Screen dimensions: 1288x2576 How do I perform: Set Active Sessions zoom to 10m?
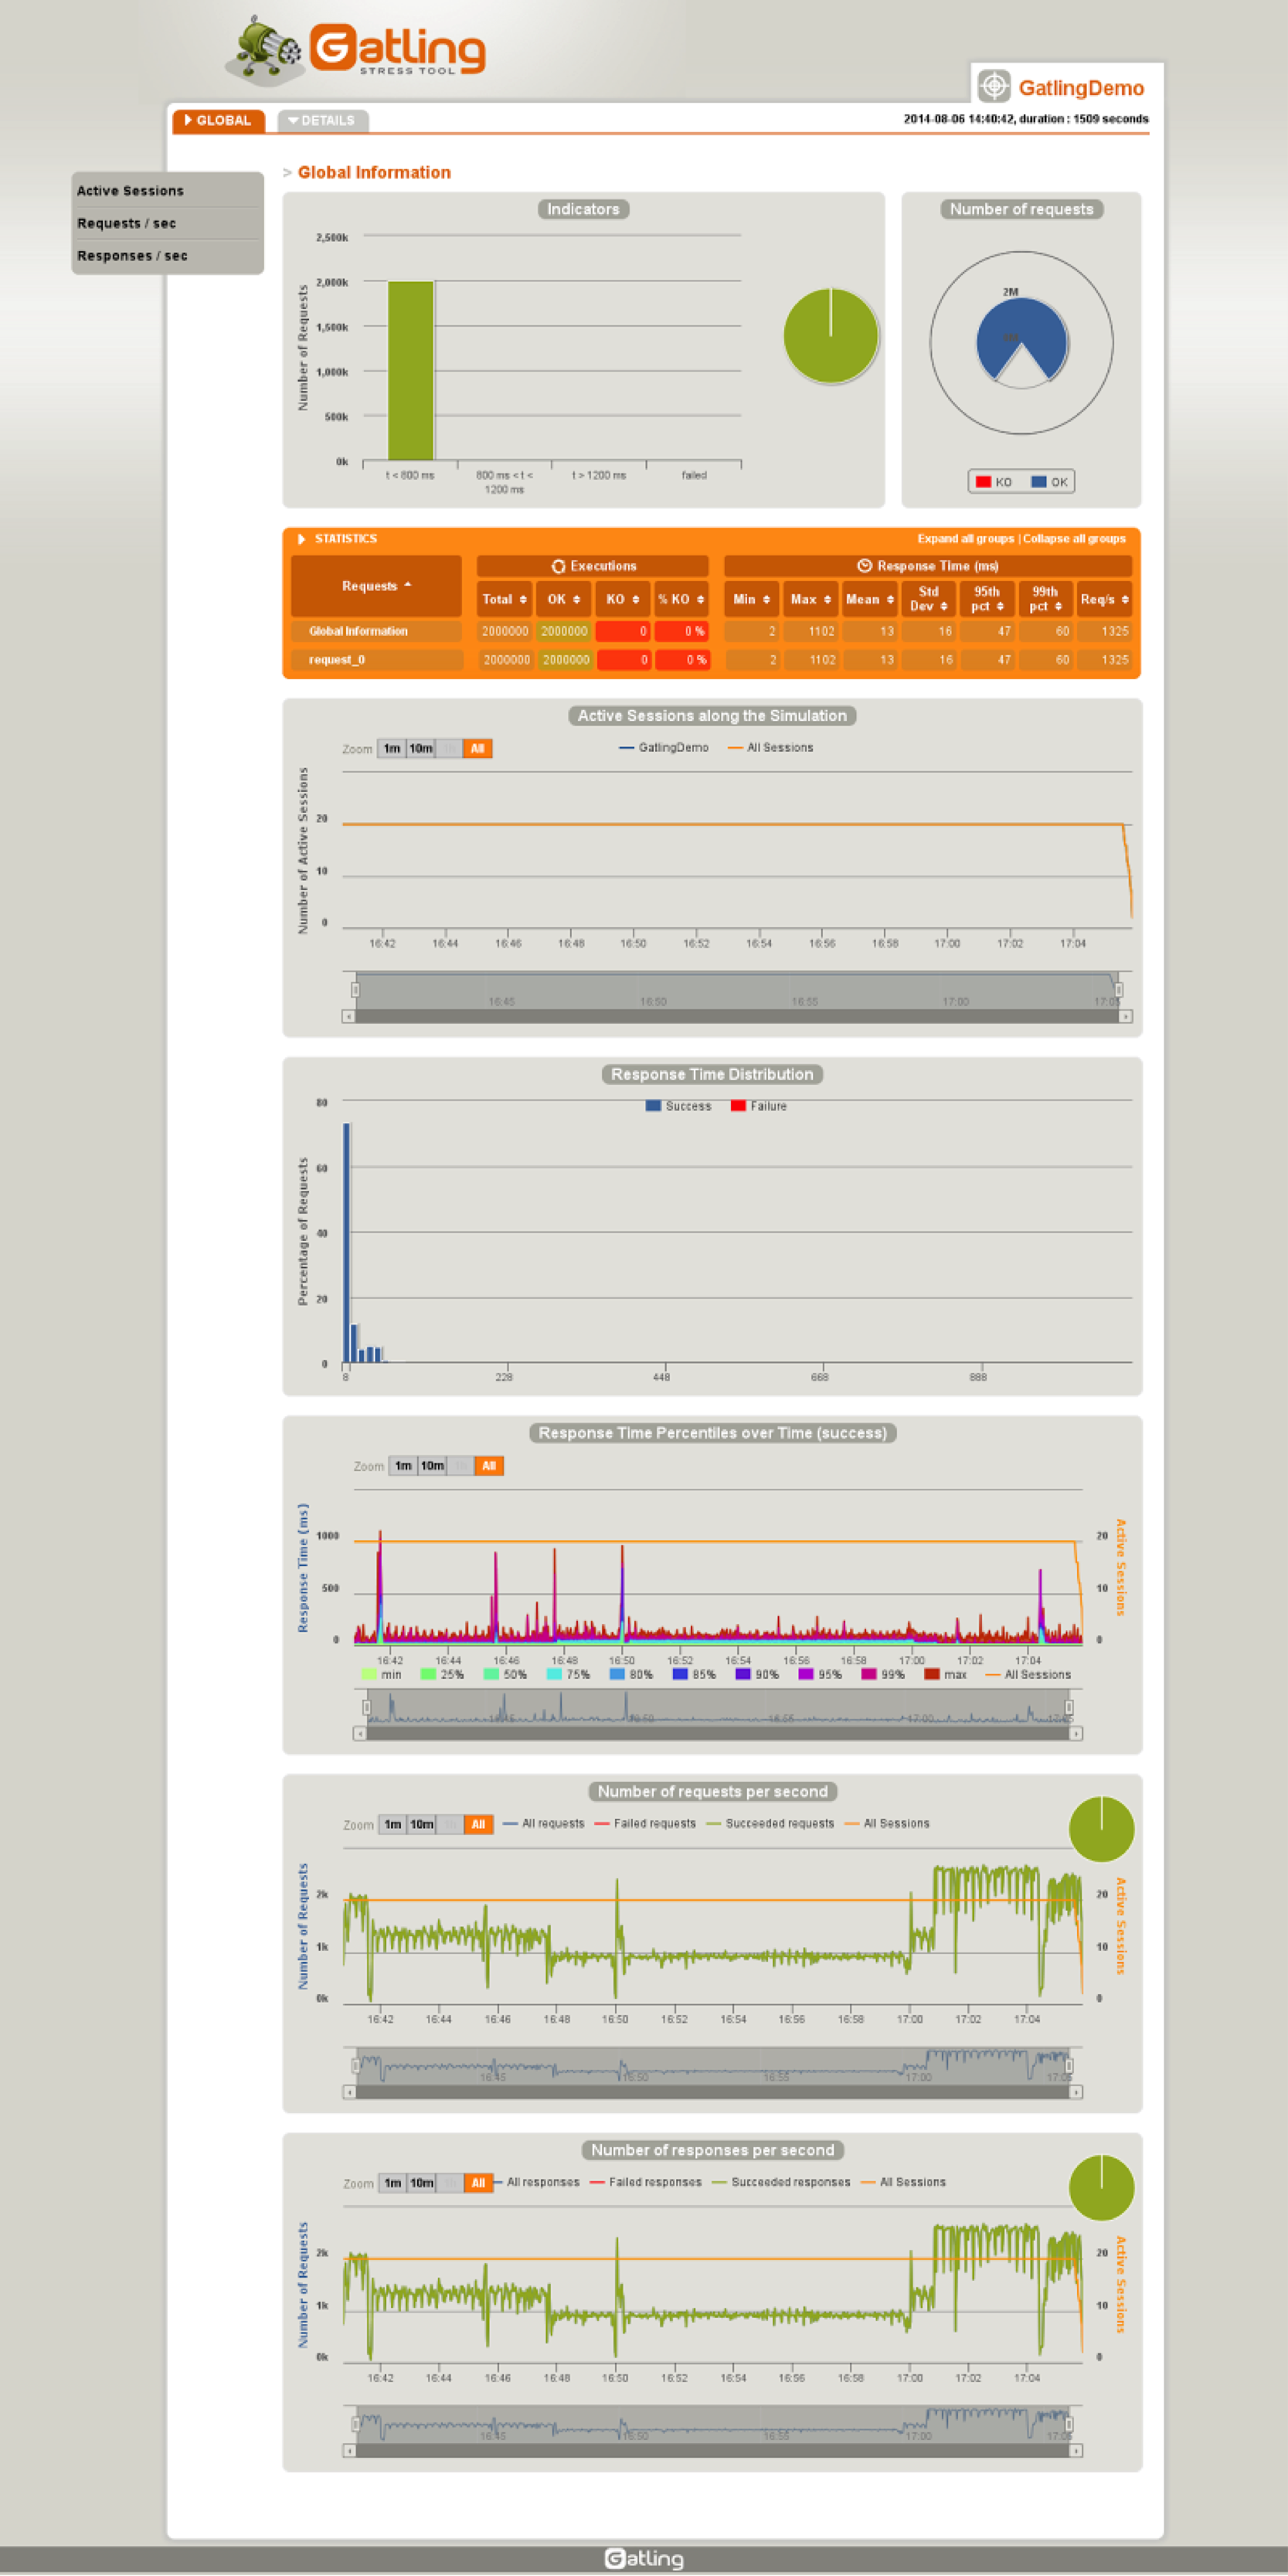pos(421,749)
